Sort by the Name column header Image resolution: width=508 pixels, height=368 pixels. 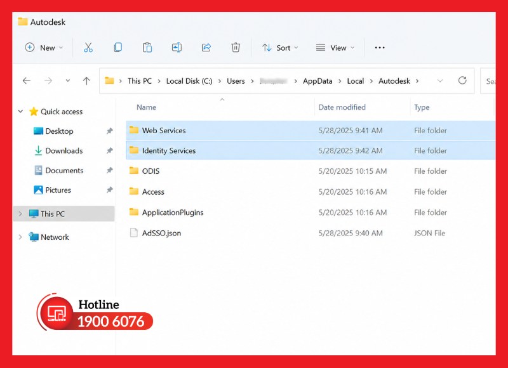click(x=146, y=107)
